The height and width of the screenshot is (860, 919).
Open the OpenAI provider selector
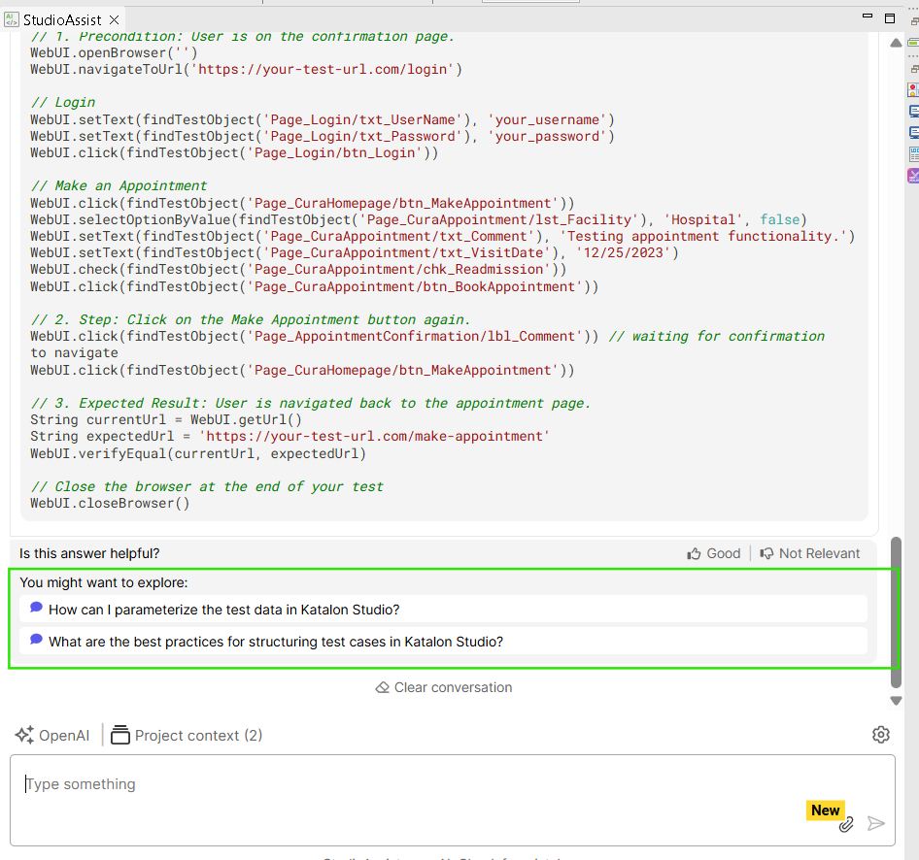click(52, 736)
